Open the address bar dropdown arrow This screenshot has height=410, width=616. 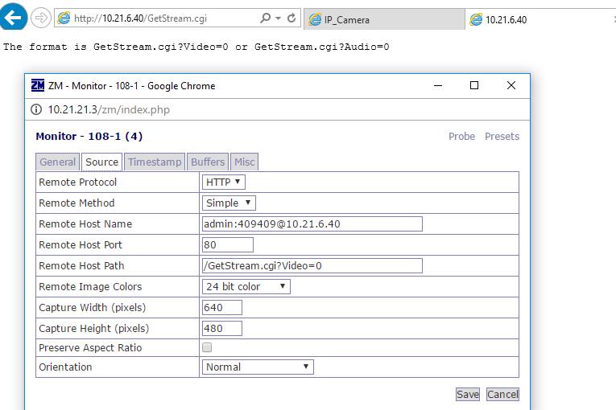click(278, 18)
